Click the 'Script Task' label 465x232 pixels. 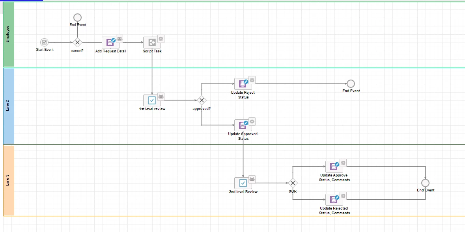152,51
